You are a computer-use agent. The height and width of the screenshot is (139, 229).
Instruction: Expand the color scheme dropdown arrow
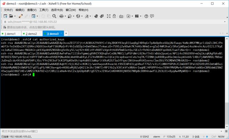(74, 16)
